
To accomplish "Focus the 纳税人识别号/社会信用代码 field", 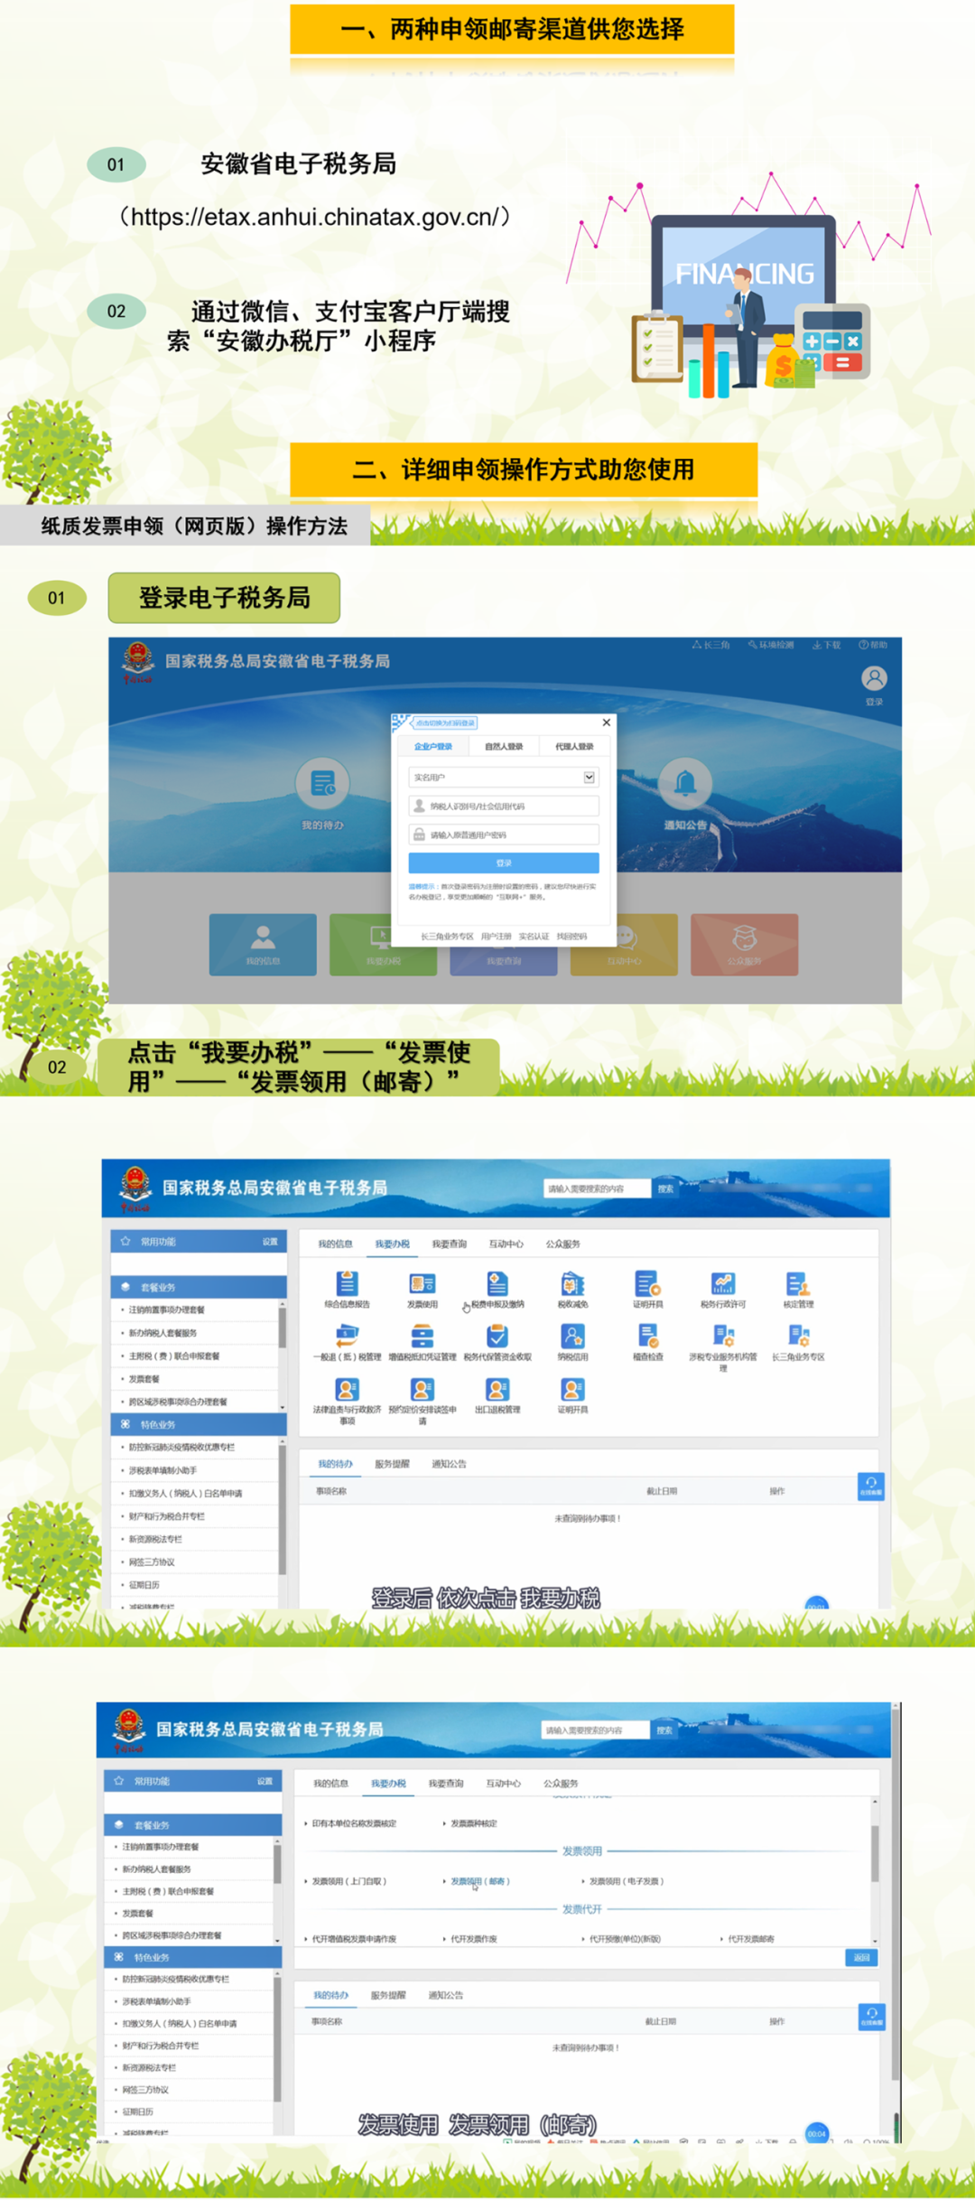I will coord(504,806).
